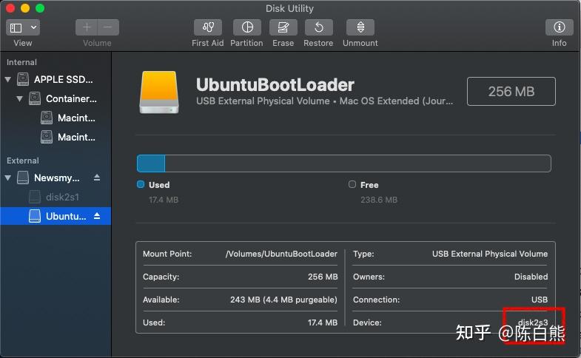Click the Used 17.4 MB table value
581x358 pixels.
pos(323,322)
